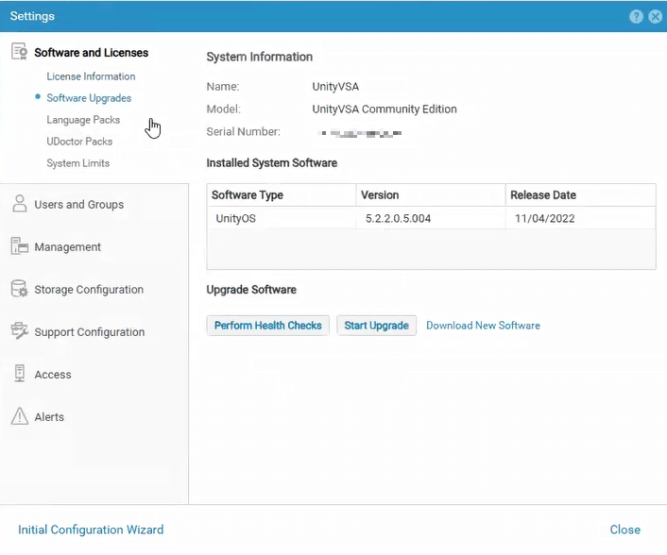667x555 pixels.
Task: Click the Storage Configuration database icon
Action: [19, 289]
